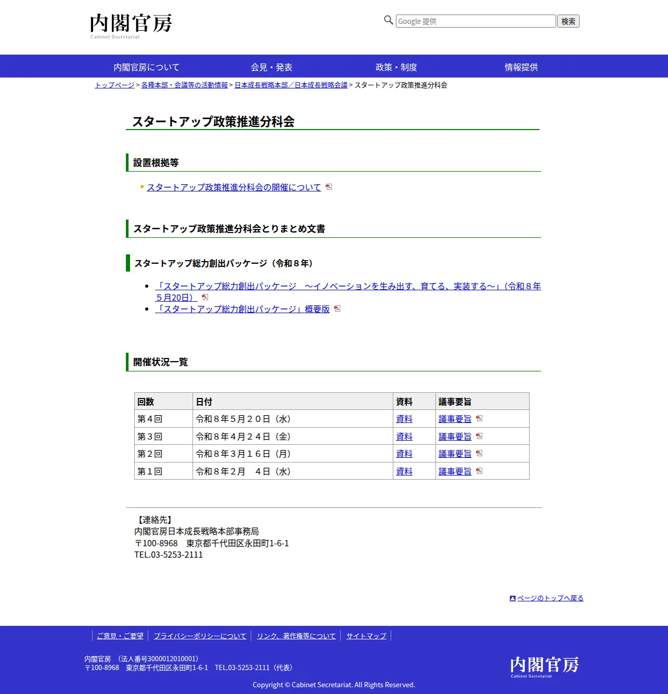This screenshot has height=694, width=668.
Task: Click PDF icon next to 概要版 link
Action: tap(337, 309)
